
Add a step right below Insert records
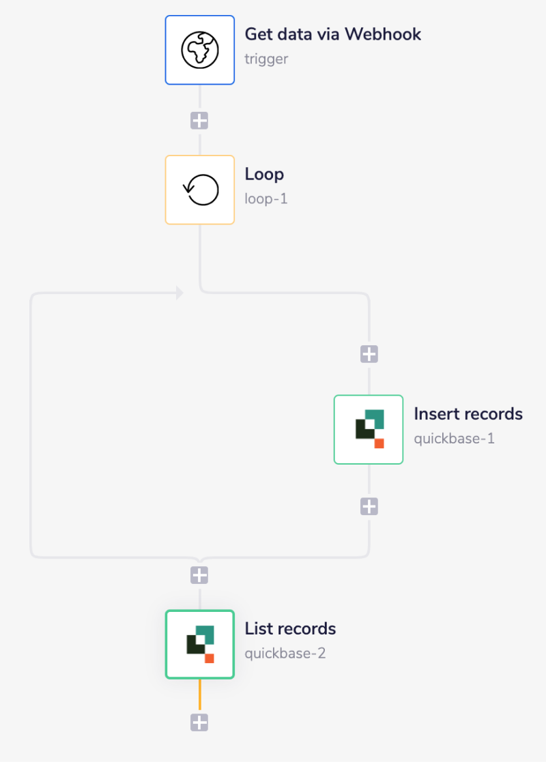369,506
